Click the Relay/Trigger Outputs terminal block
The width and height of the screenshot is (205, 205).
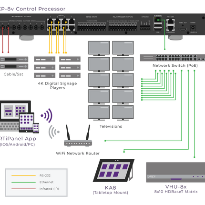tap(123, 26)
